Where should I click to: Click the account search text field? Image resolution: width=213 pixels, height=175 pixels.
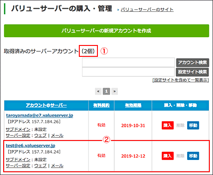click(x=128, y=62)
